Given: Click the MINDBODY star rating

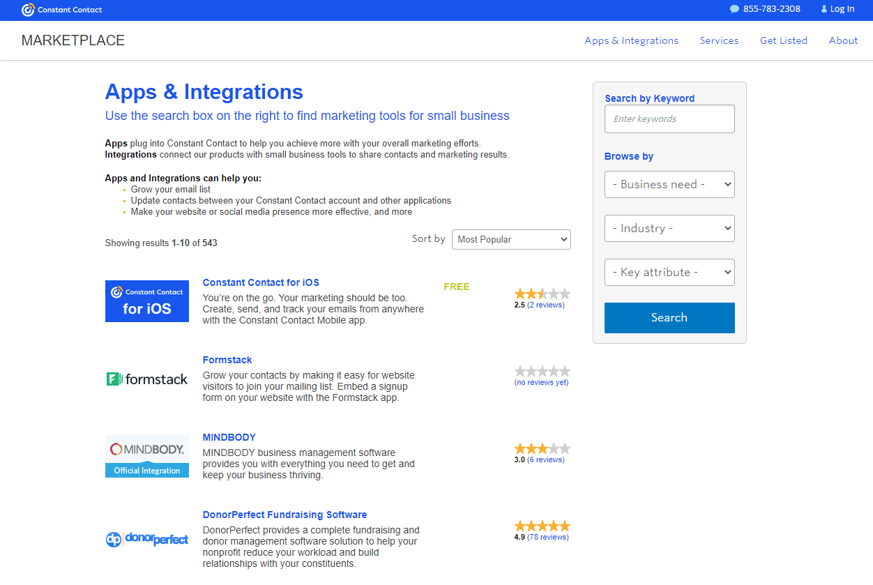Looking at the screenshot, I should click(x=542, y=449).
